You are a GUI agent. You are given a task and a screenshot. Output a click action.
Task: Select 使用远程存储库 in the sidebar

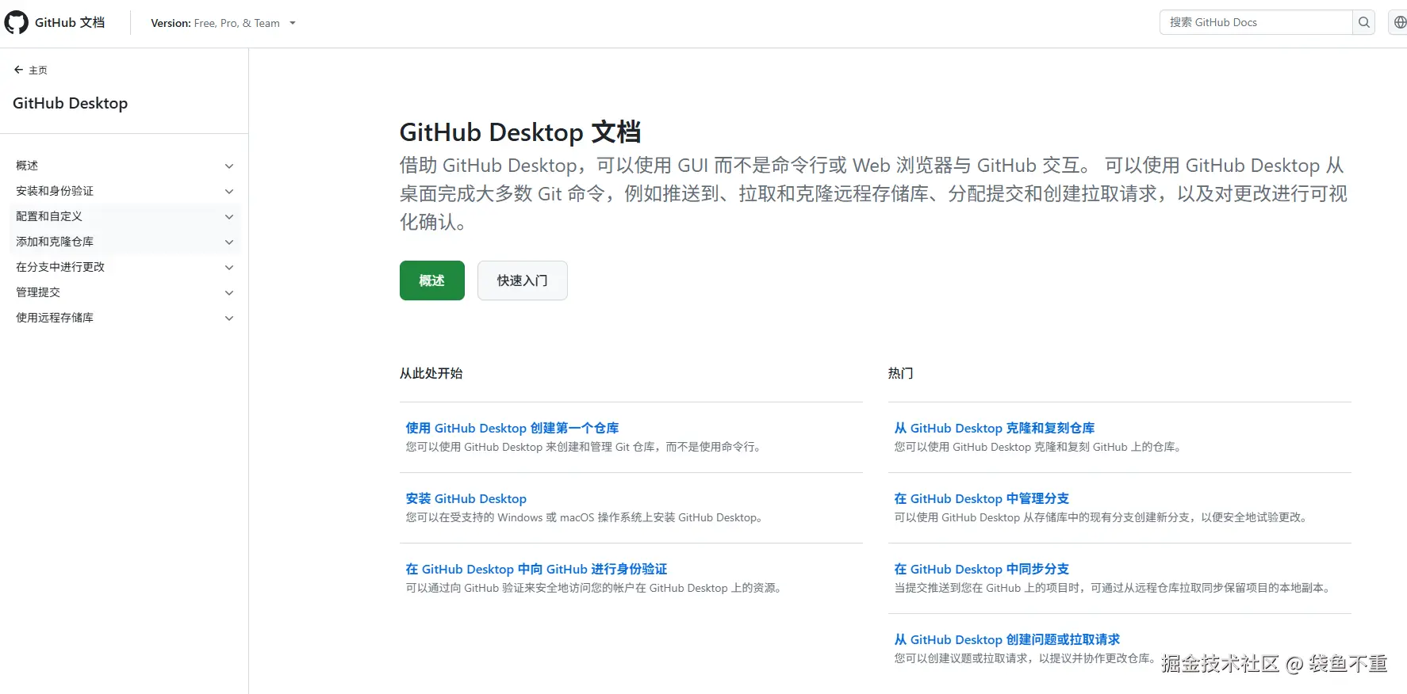55,318
